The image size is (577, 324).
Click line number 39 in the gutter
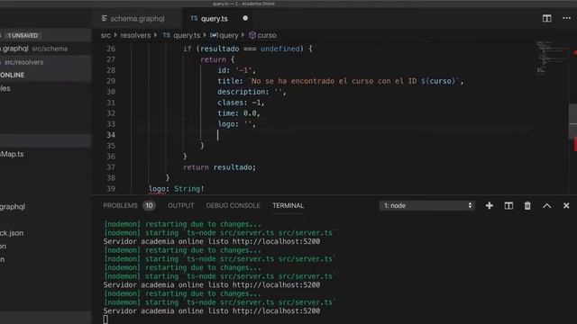(111, 188)
